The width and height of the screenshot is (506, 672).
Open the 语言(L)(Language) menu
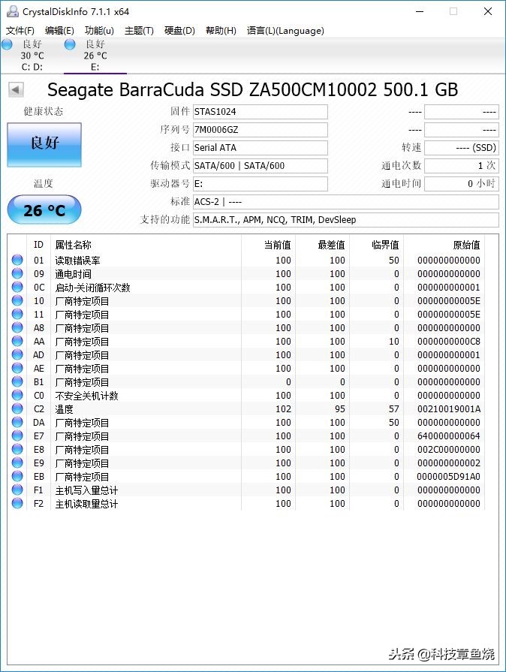(285, 31)
